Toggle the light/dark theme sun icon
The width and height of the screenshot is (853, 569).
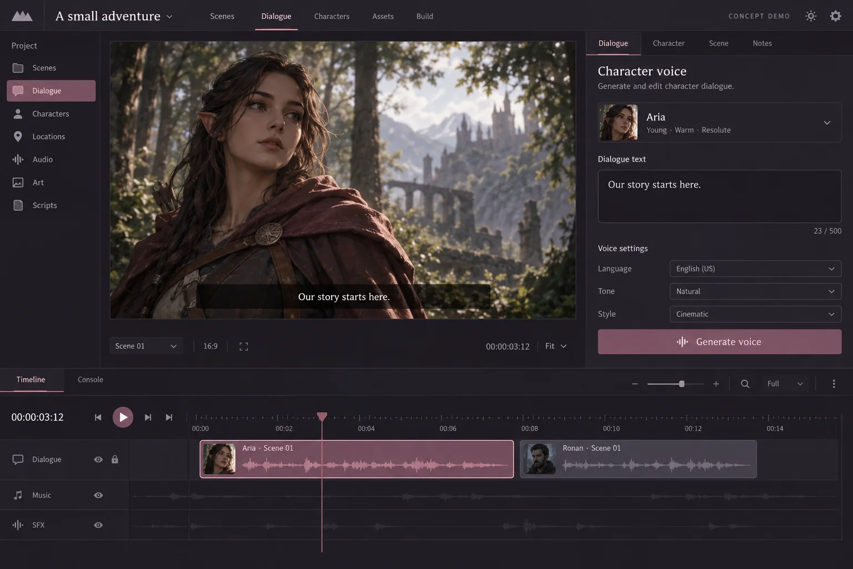click(x=811, y=16)
